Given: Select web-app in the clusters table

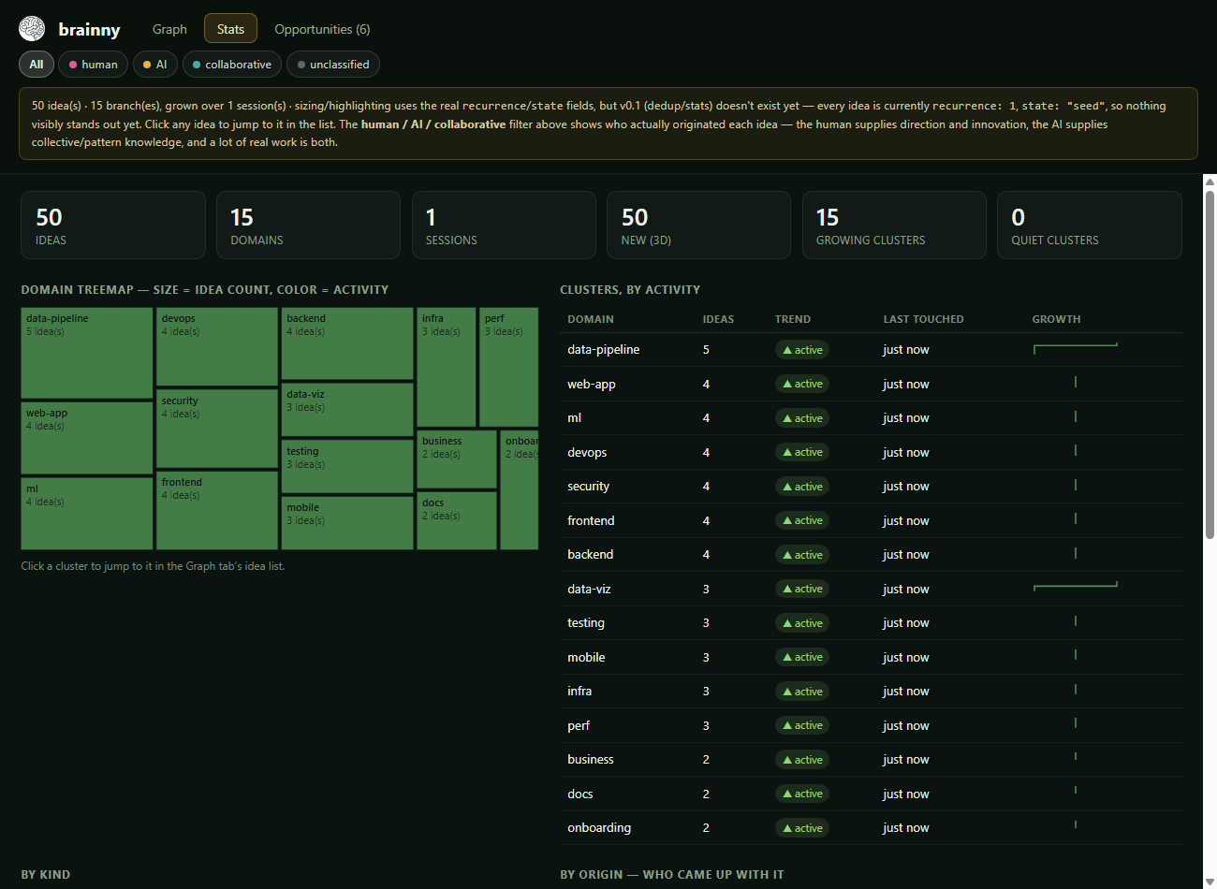Looking at the screenshot, I should 592,384.
